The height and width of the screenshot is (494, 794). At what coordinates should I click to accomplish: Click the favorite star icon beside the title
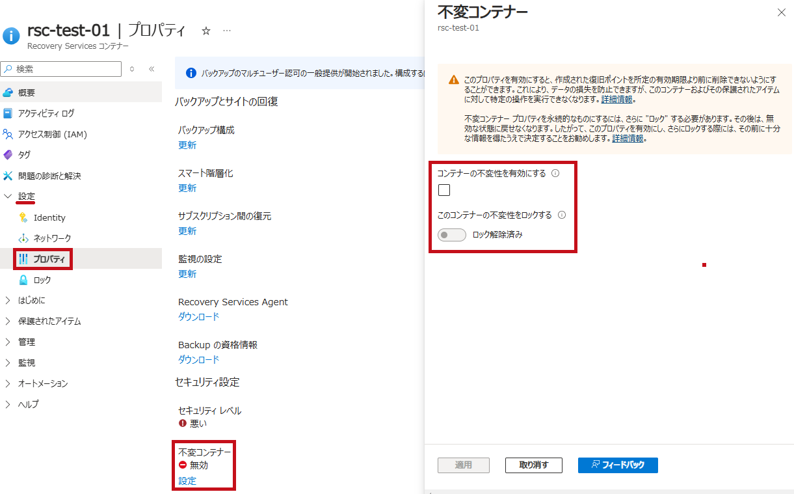tap(206, 31)
